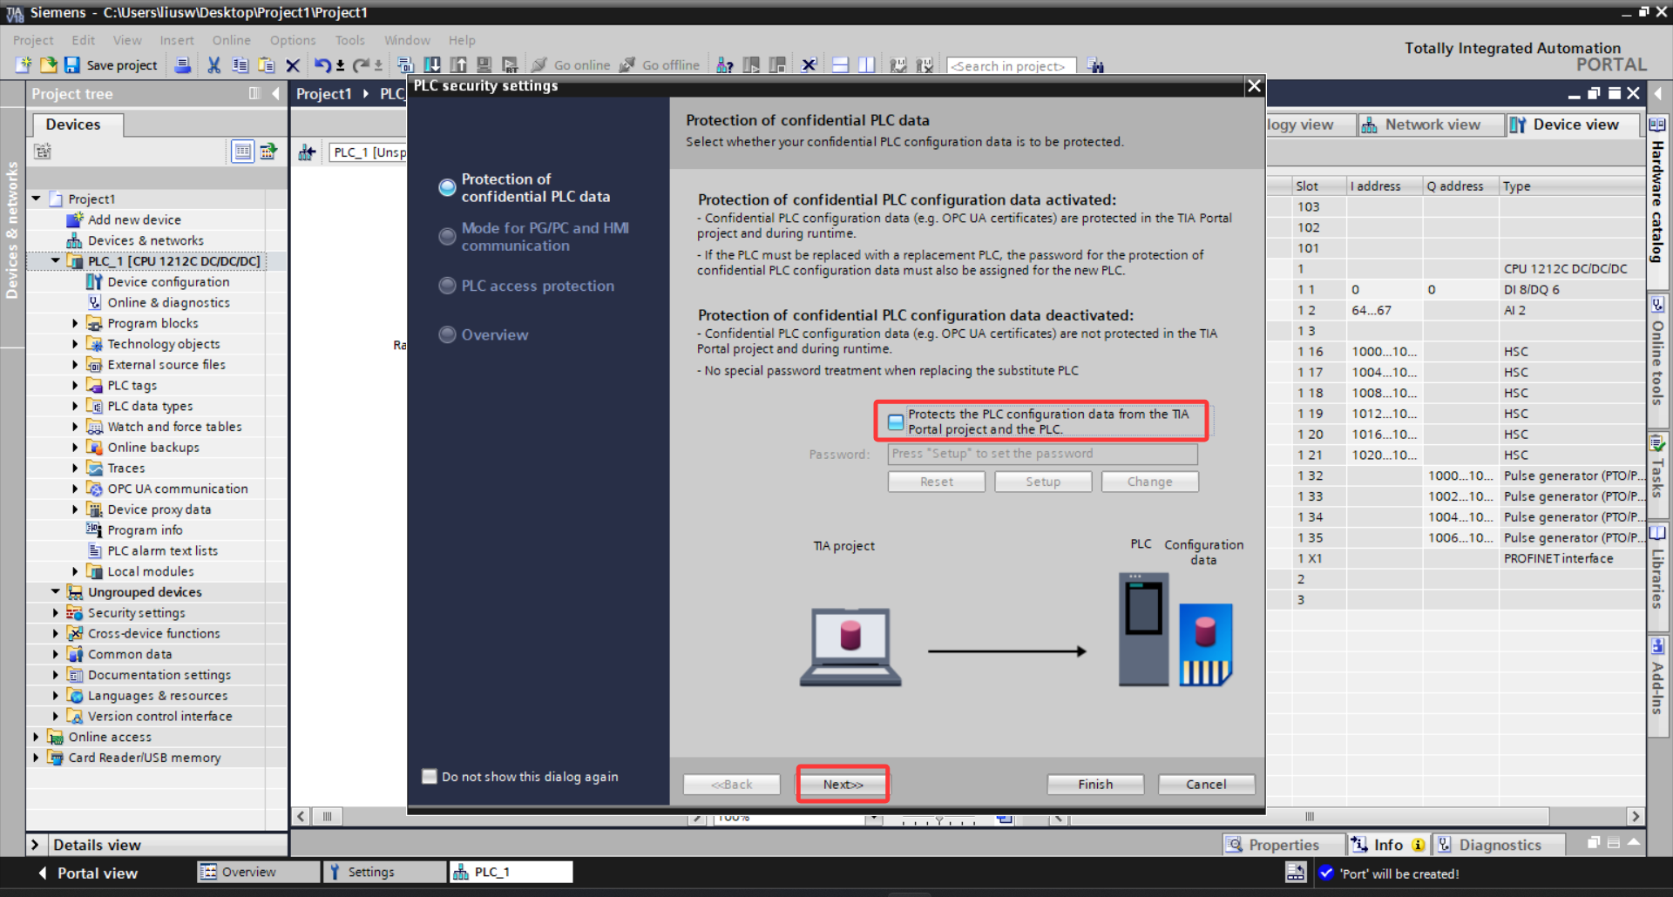Check Do not show this dialog again
Viewport: 1673px width, 897px height.
[x=430, y=776]
